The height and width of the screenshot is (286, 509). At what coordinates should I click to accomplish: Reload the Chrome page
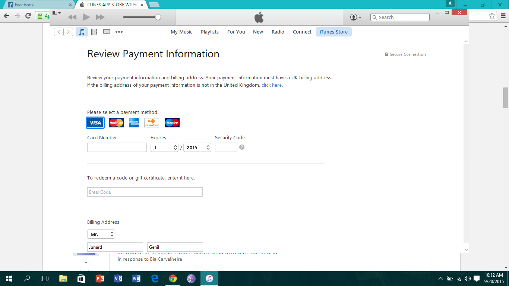[28, 16]
